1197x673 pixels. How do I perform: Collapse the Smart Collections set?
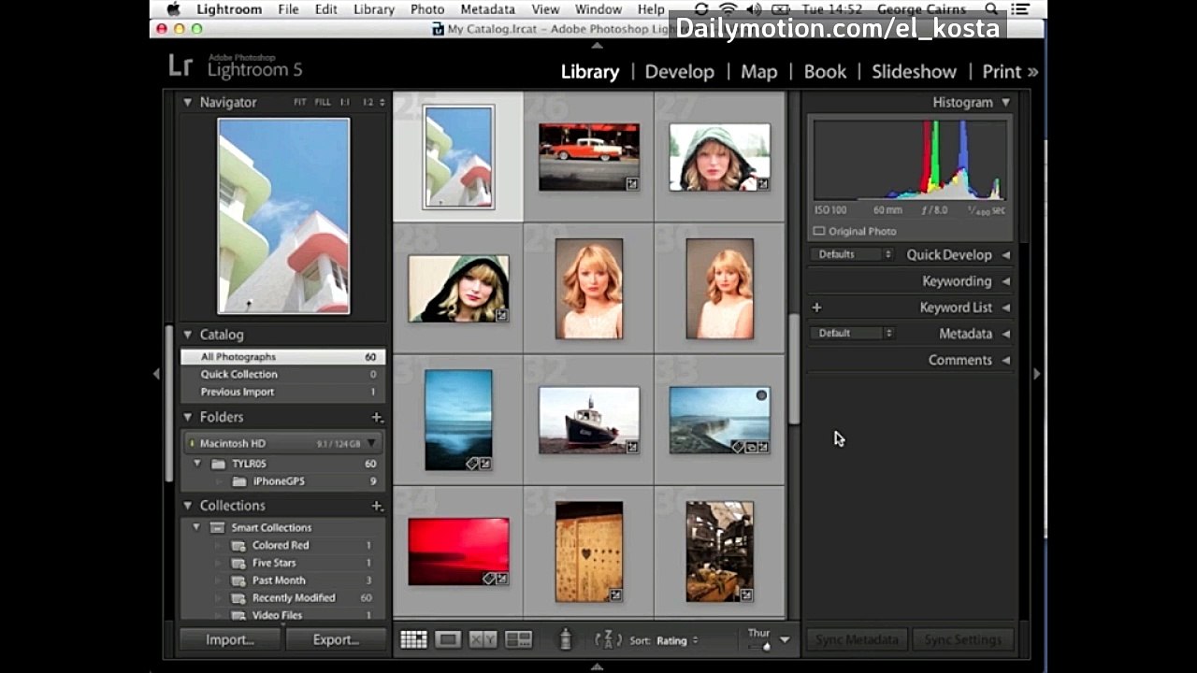tap(196, 528)
